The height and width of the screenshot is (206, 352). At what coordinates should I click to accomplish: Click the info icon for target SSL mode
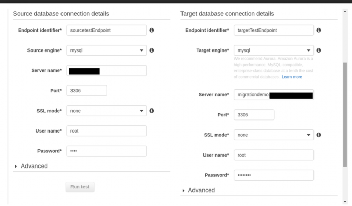(x=318, y=135)
